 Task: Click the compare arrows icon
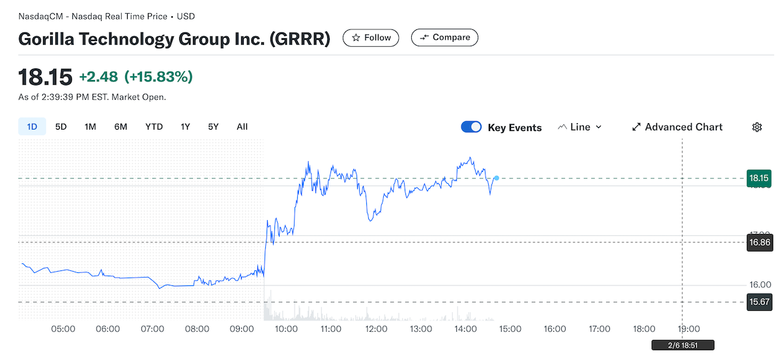point(424,38)
